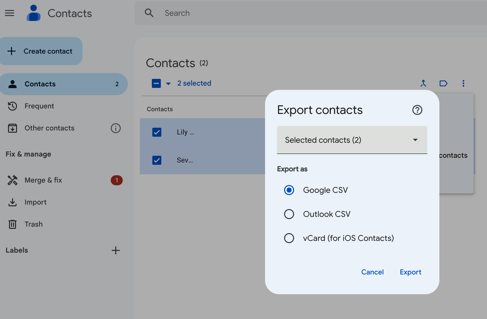Uncheck the contact Lily
The image size is (487, 319).
(157, 132)
